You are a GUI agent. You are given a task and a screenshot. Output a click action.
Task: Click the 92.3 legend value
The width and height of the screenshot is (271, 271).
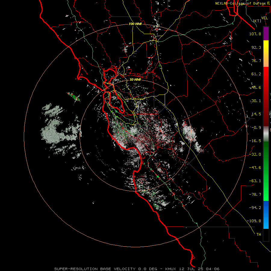point(256,47)
